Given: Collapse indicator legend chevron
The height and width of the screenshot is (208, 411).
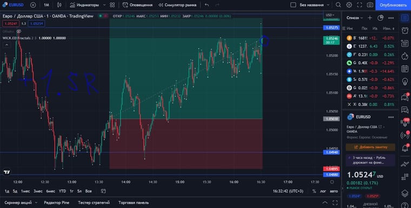Looking at the screenshot, I should [x=6, y=45].
